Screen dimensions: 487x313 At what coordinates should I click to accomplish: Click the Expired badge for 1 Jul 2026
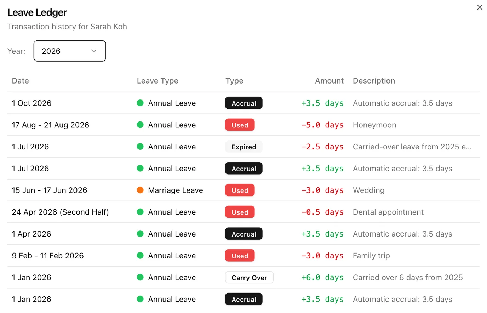point(244,147)
